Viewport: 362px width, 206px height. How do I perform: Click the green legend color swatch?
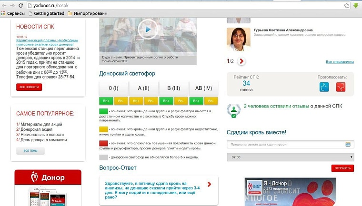coord(103,111)
